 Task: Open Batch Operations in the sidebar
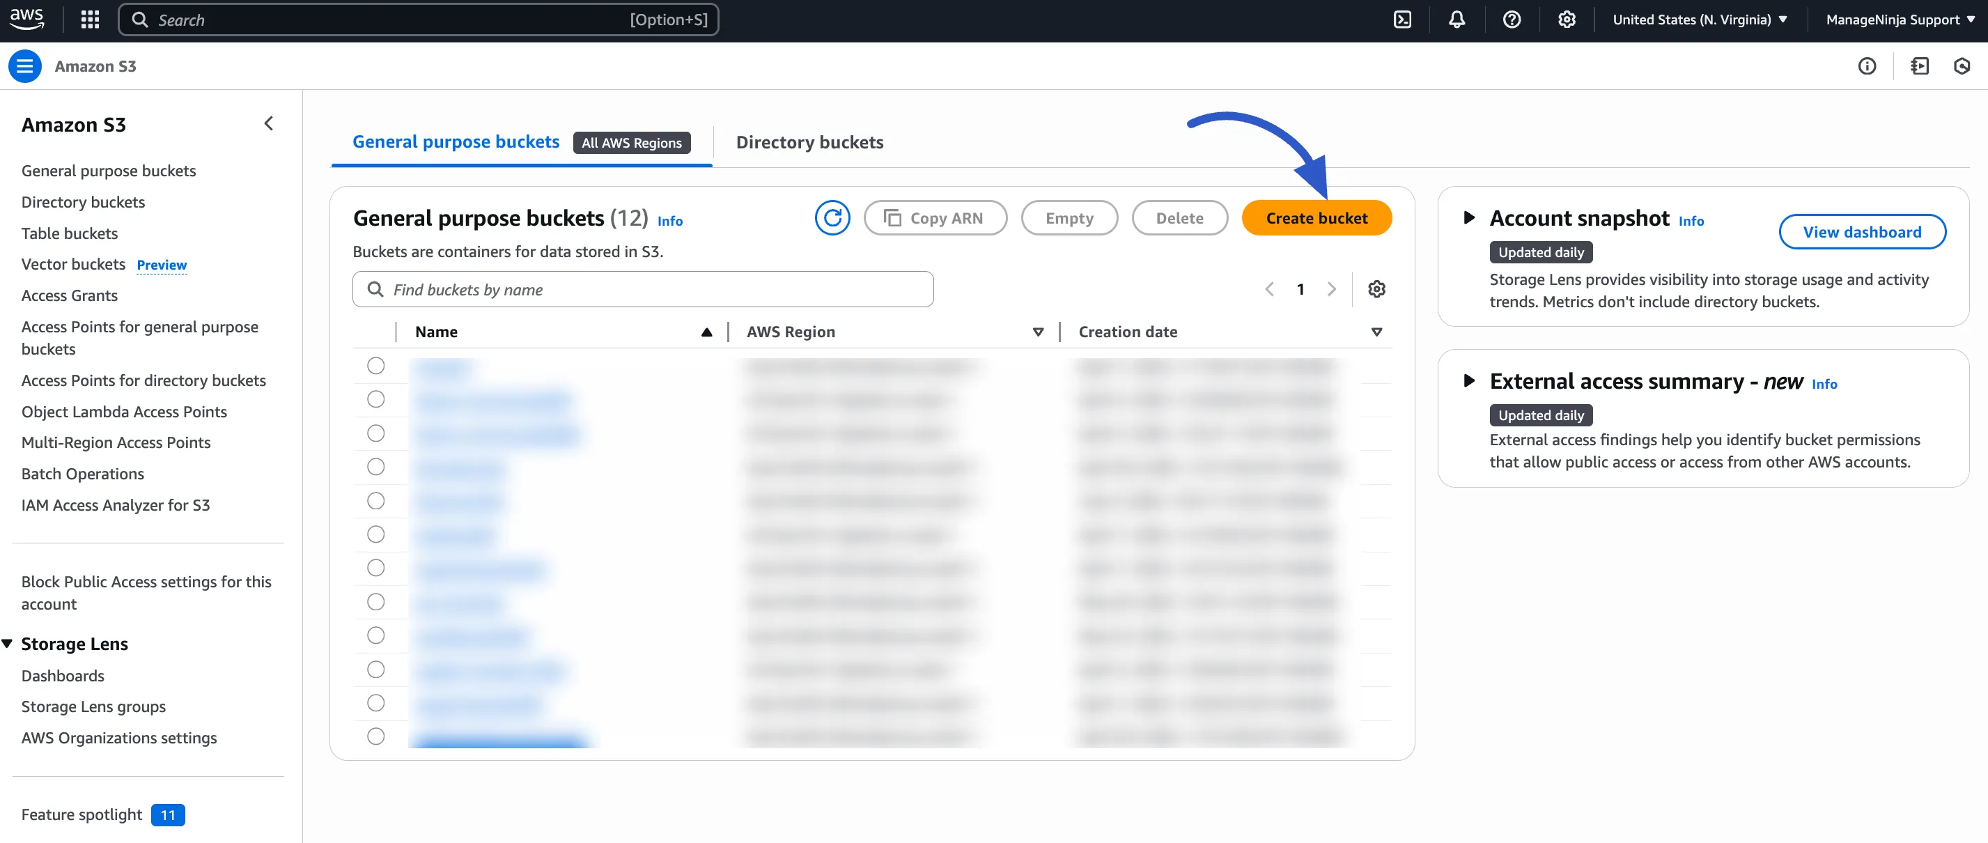coord(83,473)
